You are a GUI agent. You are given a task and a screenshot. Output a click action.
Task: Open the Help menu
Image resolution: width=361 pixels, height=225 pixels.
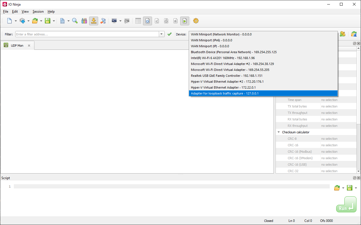click(x=51, y=12)
